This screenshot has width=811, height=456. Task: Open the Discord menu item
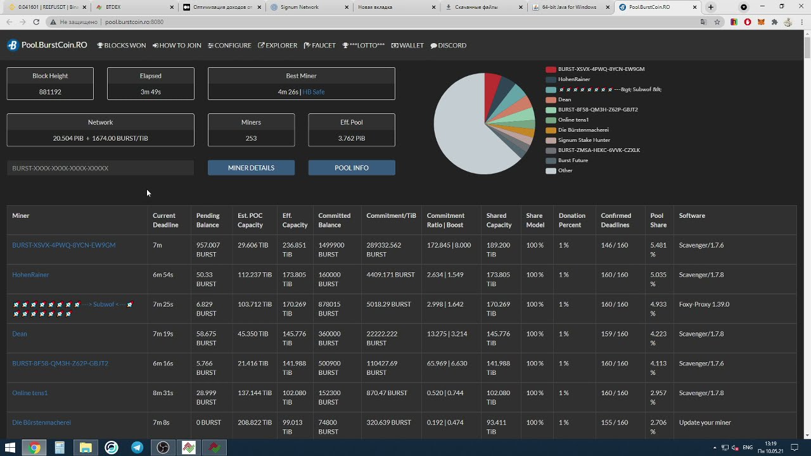pos(449,46)
